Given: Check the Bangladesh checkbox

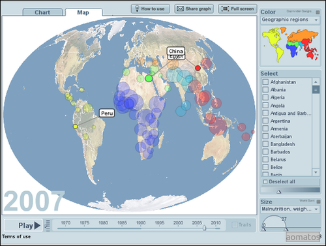Looking at the screenshot, I should (x=265, y=144).
